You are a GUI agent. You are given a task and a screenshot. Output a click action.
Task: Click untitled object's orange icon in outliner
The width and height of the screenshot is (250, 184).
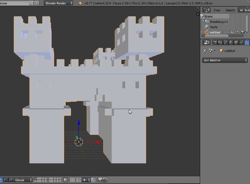click(207, 32)
